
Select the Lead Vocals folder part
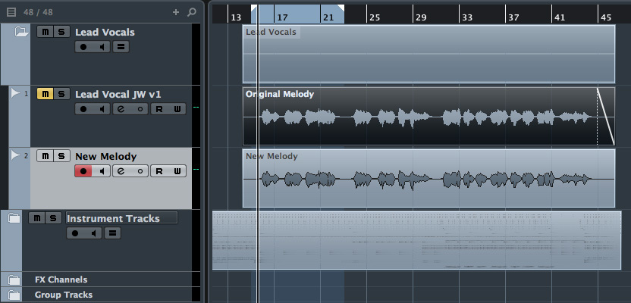tap(429, 54)
